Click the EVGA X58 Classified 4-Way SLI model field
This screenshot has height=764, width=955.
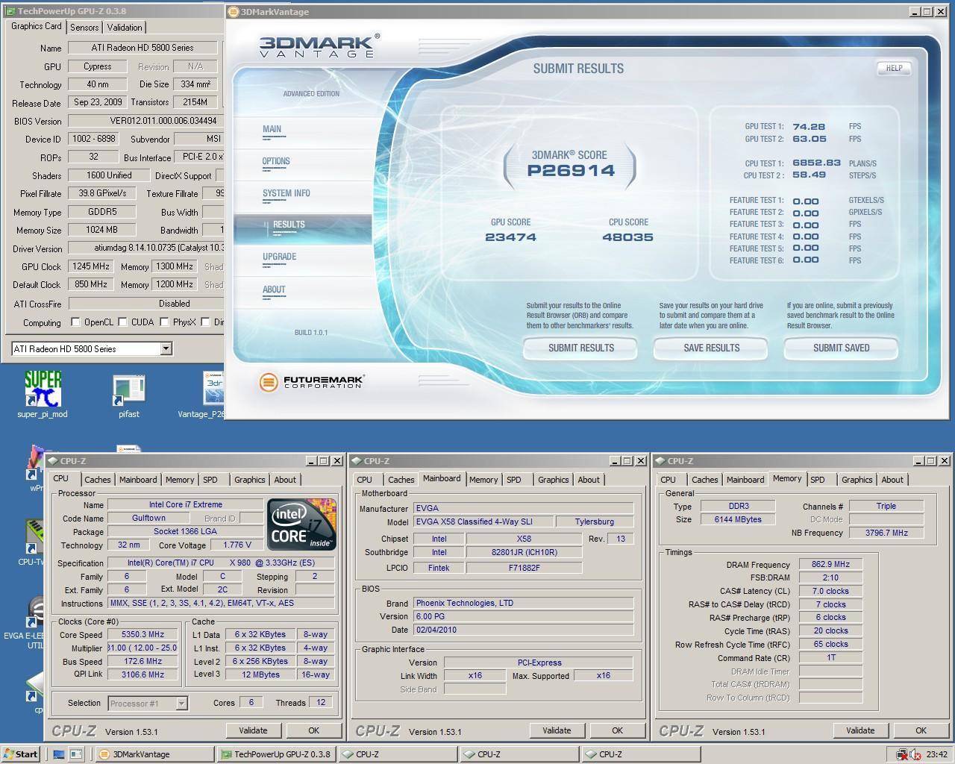pos(483,522)
